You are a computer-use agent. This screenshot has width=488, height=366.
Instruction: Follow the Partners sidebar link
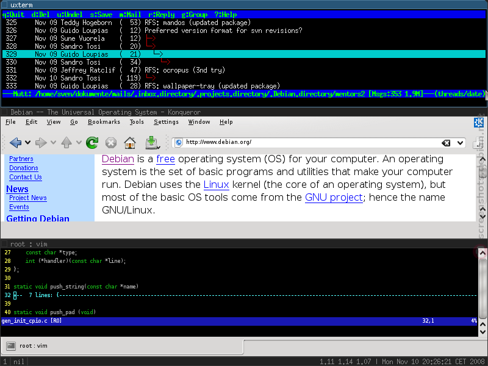point(21,159)
